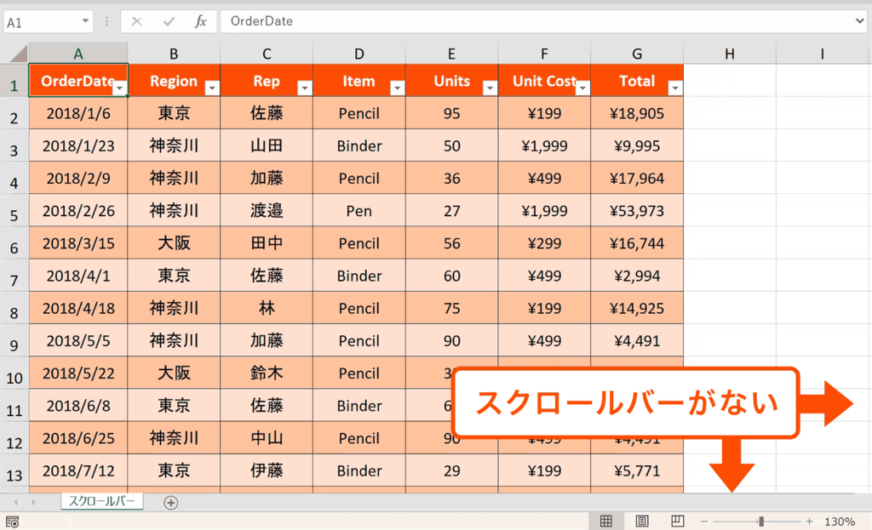Click the ¥53,973 total cell

coord(637,211)
